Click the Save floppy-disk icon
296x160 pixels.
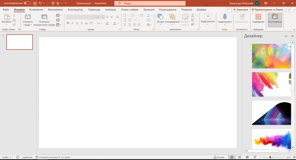(35, 3)
